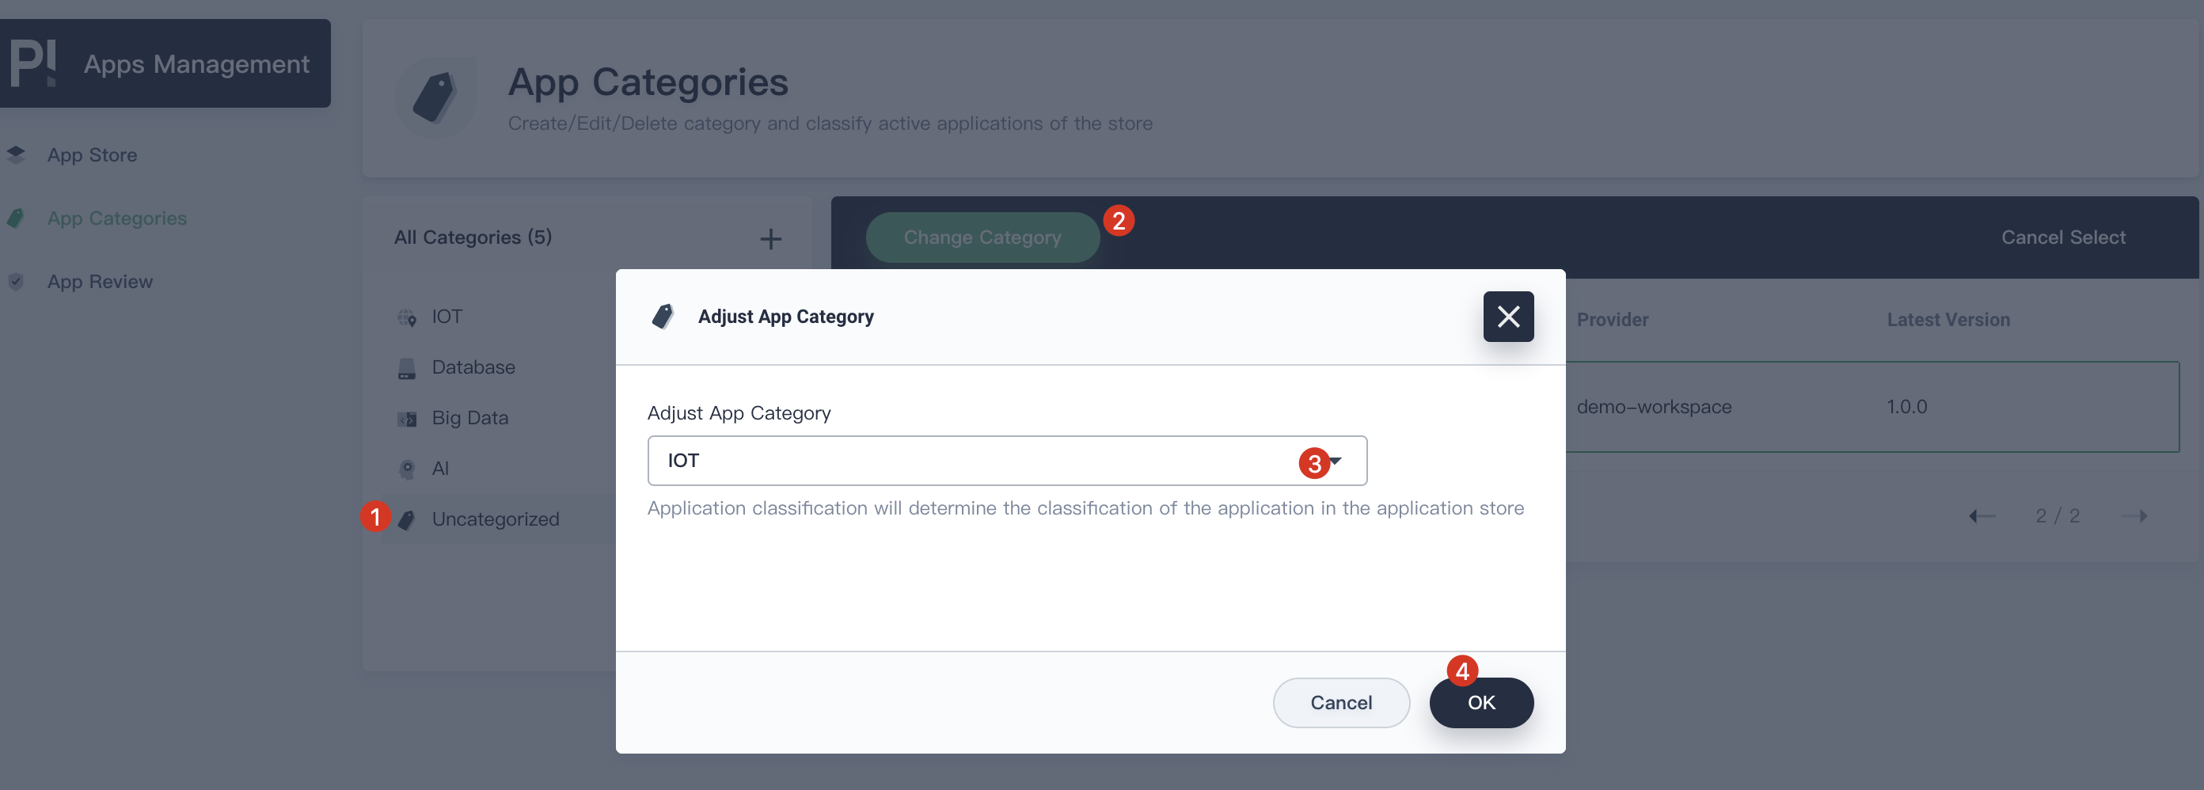Click the App Categories tag icon in the sidebar
Viewport: 2204px width, 790px height.
(x=15, y=218)
